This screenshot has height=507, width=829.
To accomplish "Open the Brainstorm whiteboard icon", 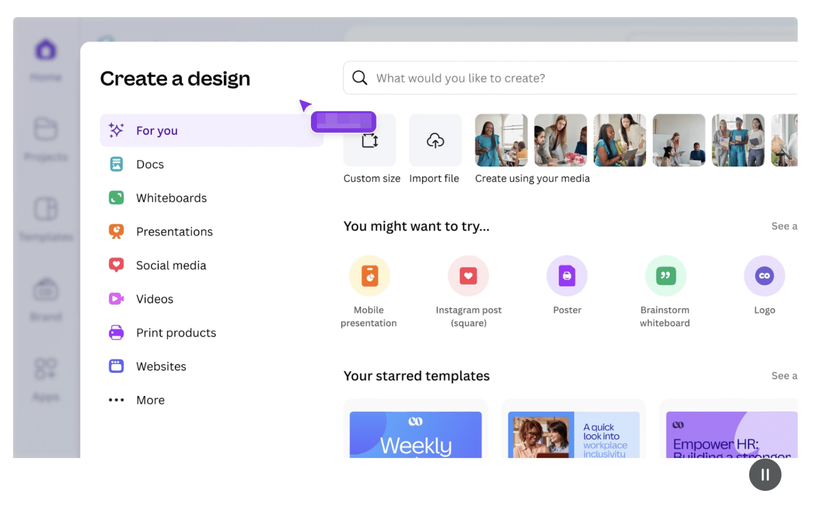I will pos(665,275).
